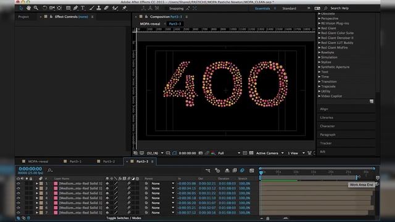The width and height of the screenshot is (395, 222).
Task: Click the show channel color icon
Action: [x=213, y=153]
